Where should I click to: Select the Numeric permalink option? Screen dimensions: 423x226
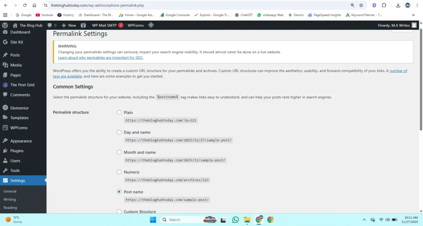(x=119, y=172)
